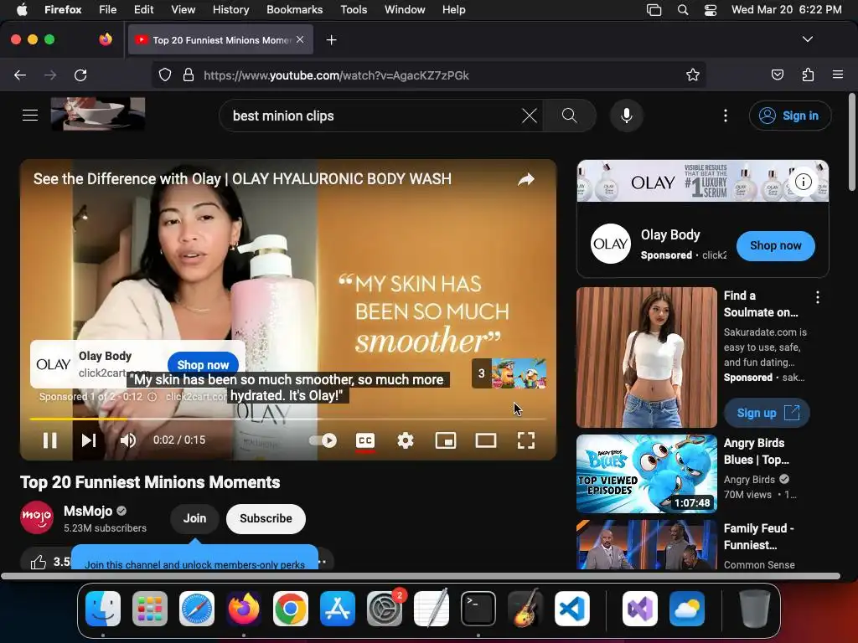858x643 pixels.
Task: Open the File menu
Action: (x=107, y=9)
